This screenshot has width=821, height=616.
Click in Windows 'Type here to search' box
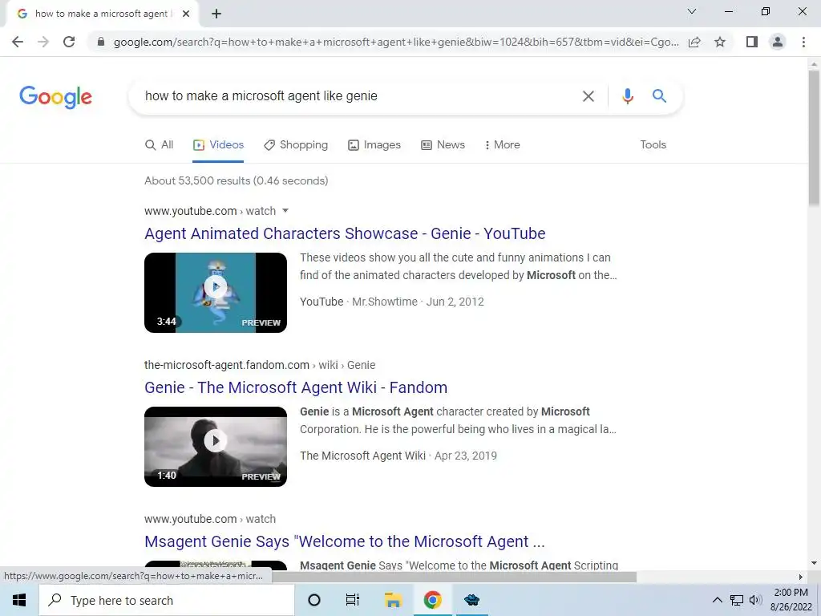click(167, 600)
